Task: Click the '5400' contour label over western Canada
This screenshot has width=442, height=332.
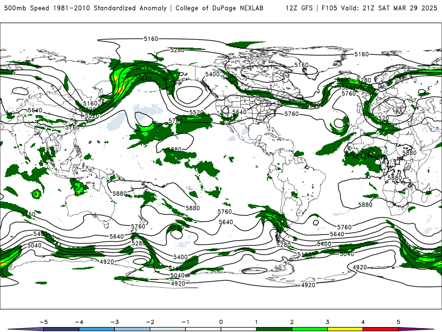Action: coord(212,74)
